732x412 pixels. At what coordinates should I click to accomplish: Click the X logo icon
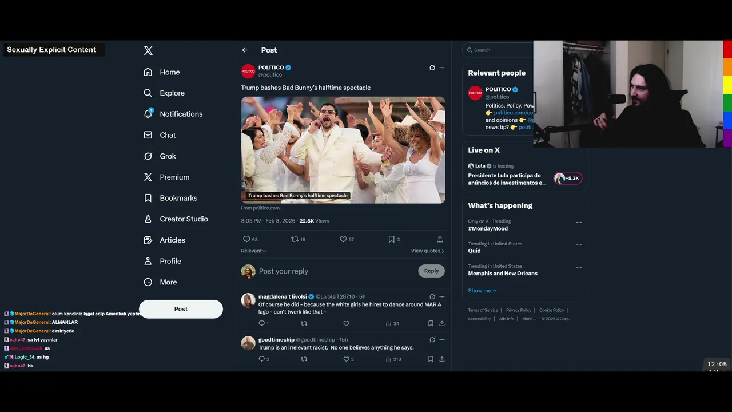pyautogui.click(x=148, y=50)
